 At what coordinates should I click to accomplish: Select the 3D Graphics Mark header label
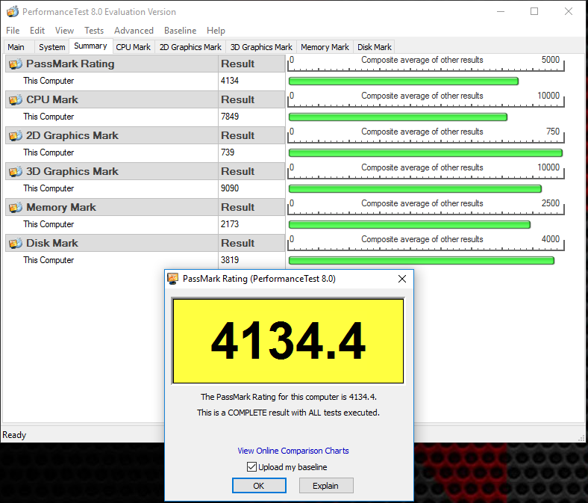click(72, 172)
